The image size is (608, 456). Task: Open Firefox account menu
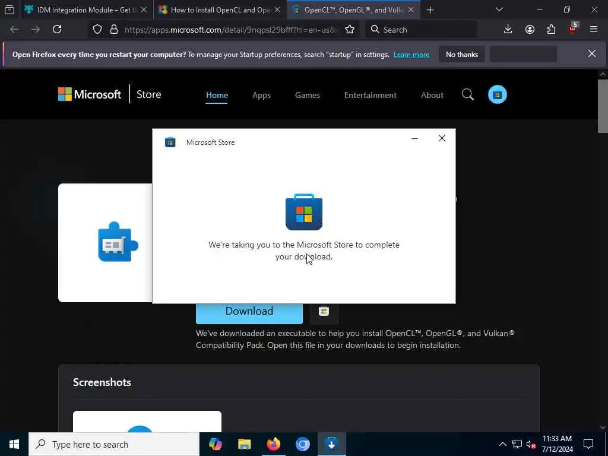click(530, 30)
